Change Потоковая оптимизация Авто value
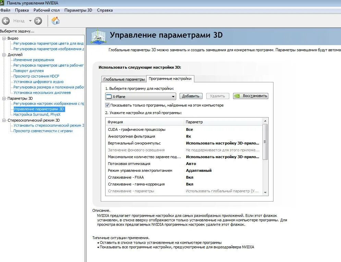 (191, 164)
